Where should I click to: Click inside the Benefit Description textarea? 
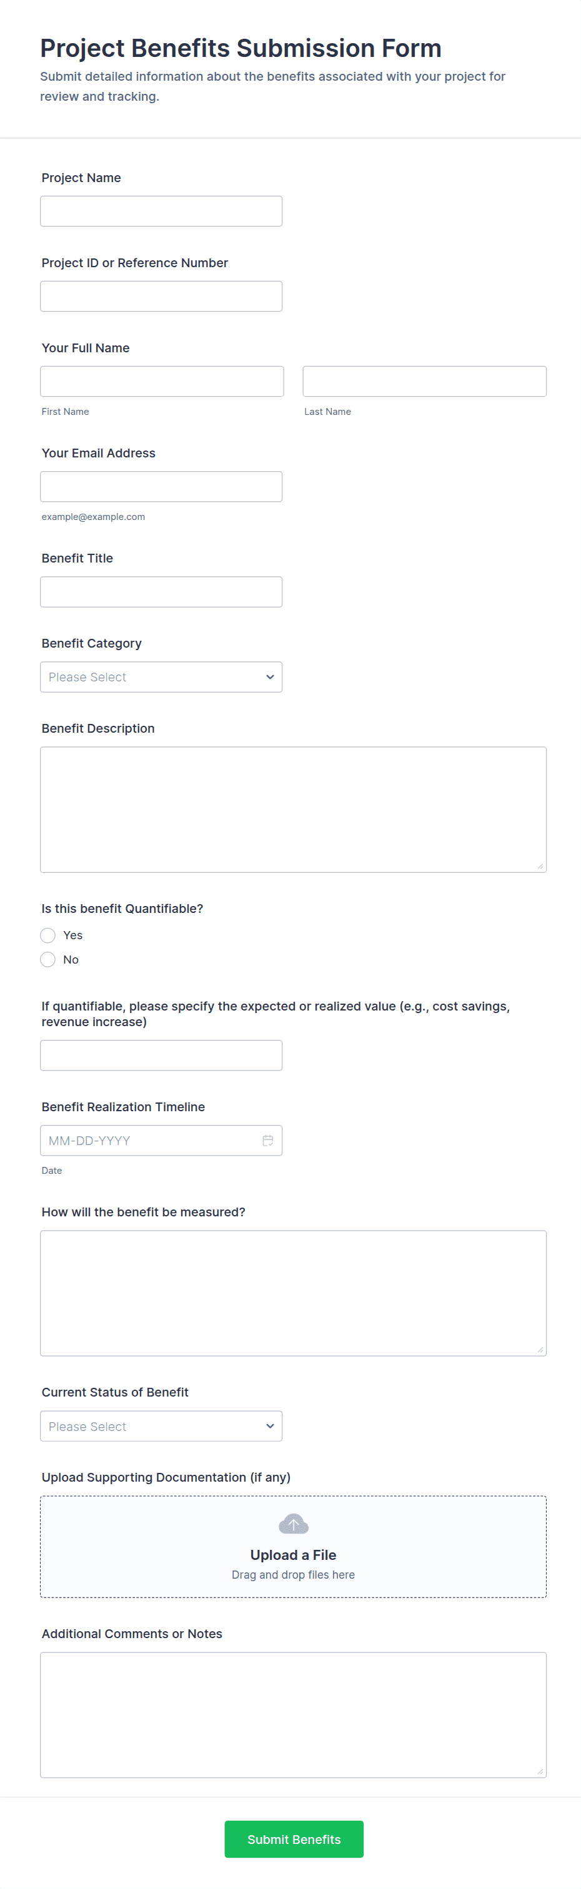(x=293, y=809)
